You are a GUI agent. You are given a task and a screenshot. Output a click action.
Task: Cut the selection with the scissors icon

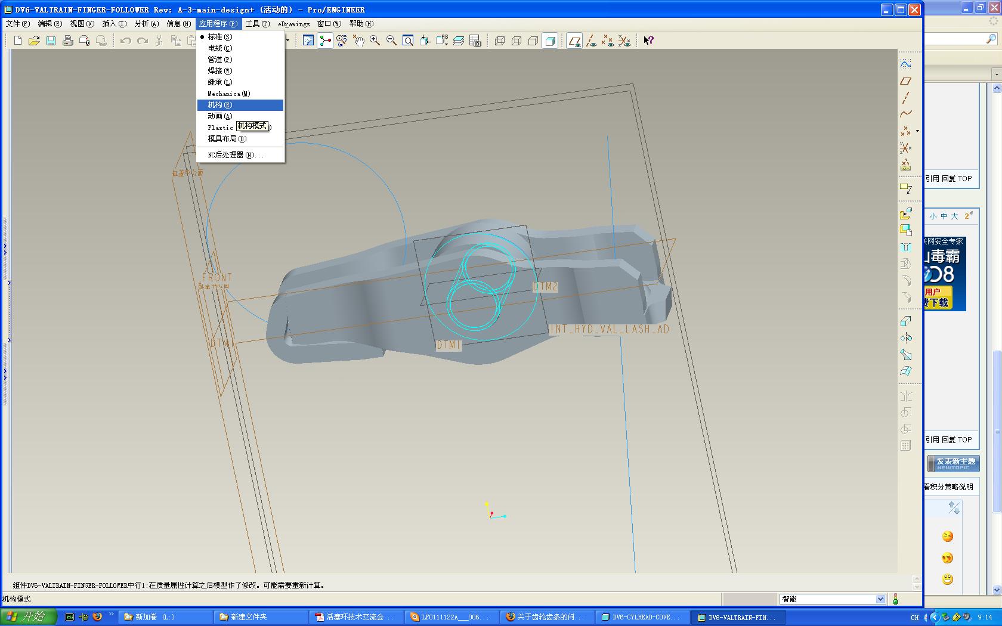[159, 41]
